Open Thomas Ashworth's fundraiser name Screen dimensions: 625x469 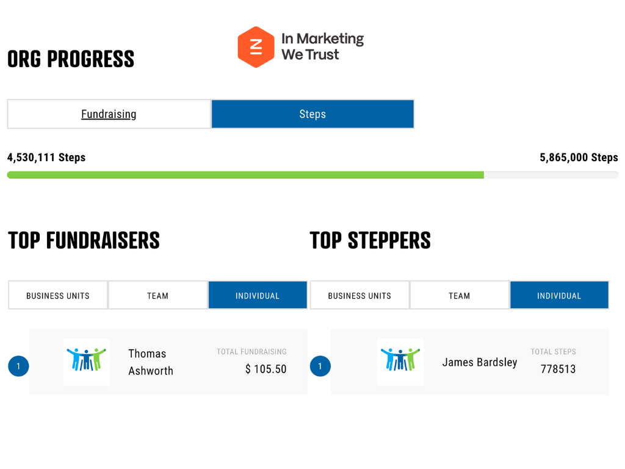[150, 362]
